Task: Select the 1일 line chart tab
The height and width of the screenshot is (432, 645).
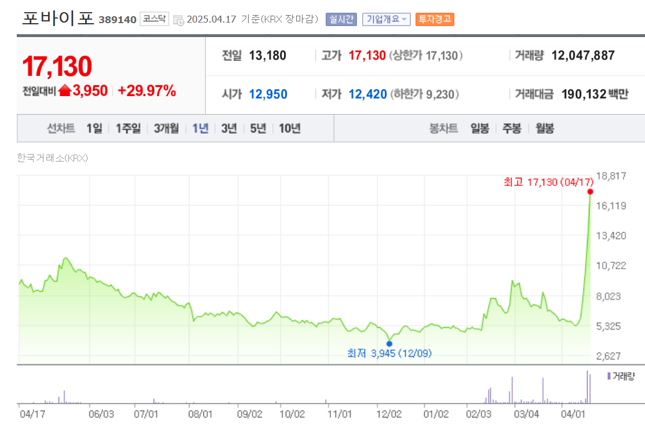Action: [94, 128]
